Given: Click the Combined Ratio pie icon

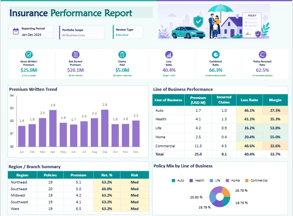Looking at the screenshot, I should [x=216, y=55].
